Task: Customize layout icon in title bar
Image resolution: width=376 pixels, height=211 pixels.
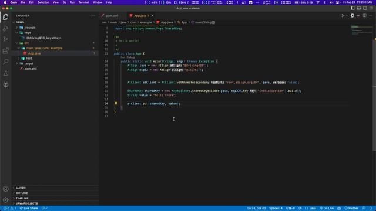Action: tap(371, 8)
